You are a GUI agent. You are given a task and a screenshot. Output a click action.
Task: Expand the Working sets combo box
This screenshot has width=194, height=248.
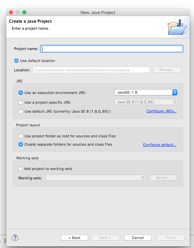(95, 178)
